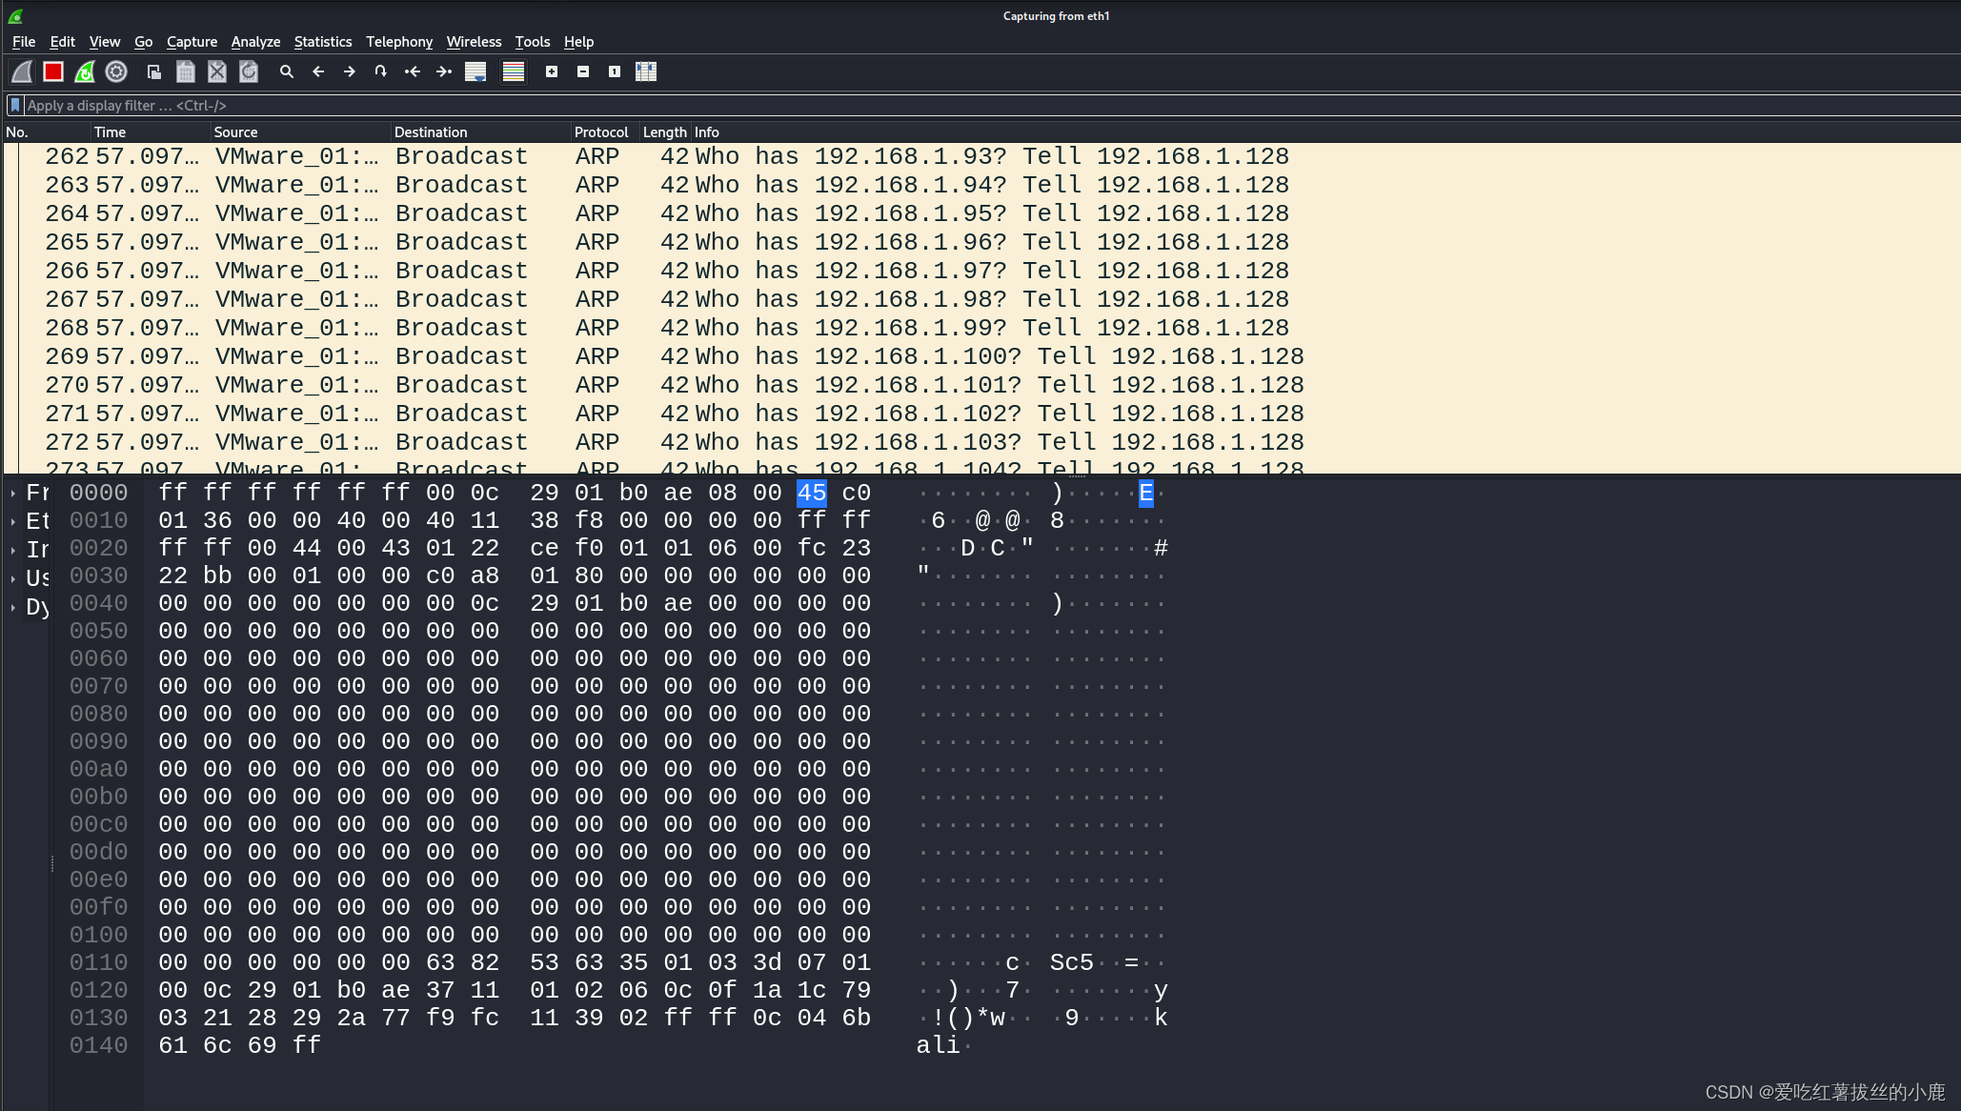Reset packet text to normal size
Viewport: 1961px width, 1111px height.
[x=615, y=71]
